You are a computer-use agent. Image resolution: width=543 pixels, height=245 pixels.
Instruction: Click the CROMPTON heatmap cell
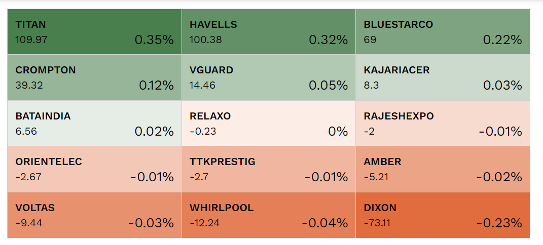tap(94, 77)
